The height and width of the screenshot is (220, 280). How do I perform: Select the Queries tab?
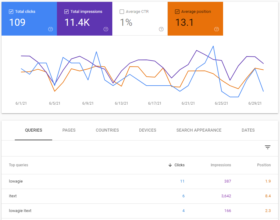[x=34, y=130]
